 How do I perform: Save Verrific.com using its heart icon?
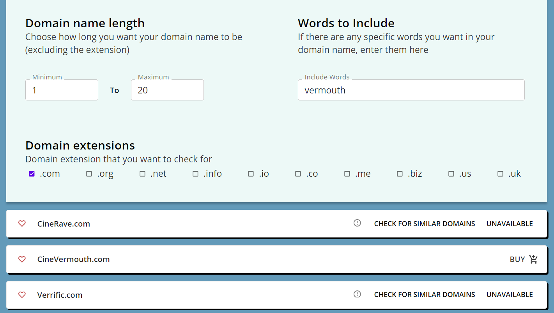coord(22,295)
